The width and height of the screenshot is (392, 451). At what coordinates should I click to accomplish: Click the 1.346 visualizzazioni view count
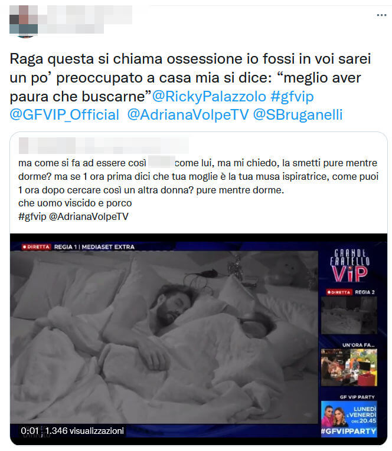tap(84, 431)
